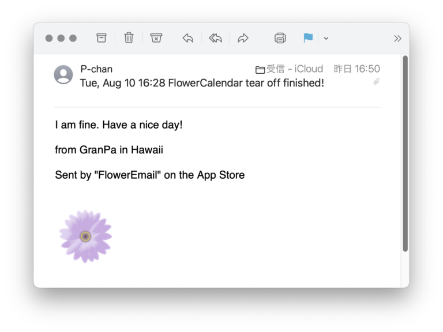Click the P-chan sender avatar
The image size is (443, 332).
(x=63, y=74)
